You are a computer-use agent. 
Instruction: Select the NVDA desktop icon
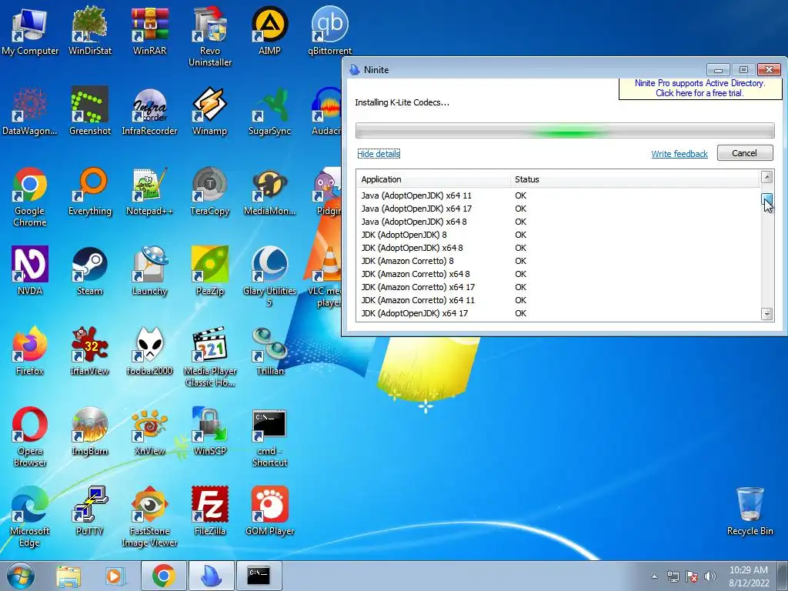click(30, 272)
